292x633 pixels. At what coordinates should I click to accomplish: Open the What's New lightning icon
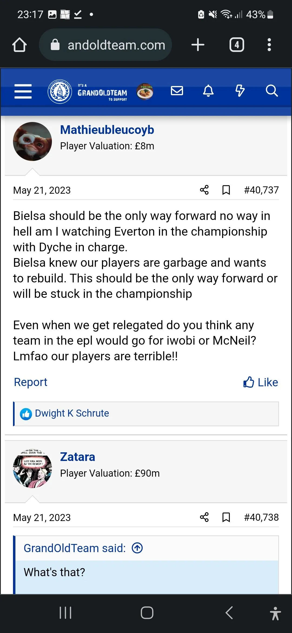click(240, 91)
